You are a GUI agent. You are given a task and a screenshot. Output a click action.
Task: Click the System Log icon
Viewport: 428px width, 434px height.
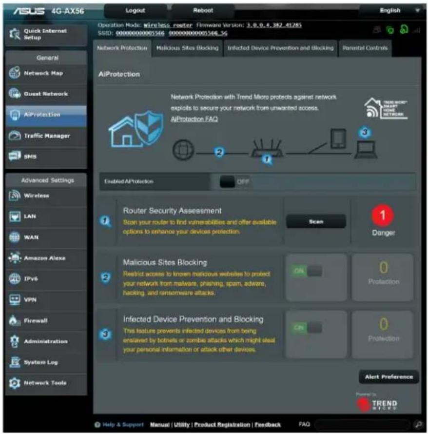click(15, 362)
